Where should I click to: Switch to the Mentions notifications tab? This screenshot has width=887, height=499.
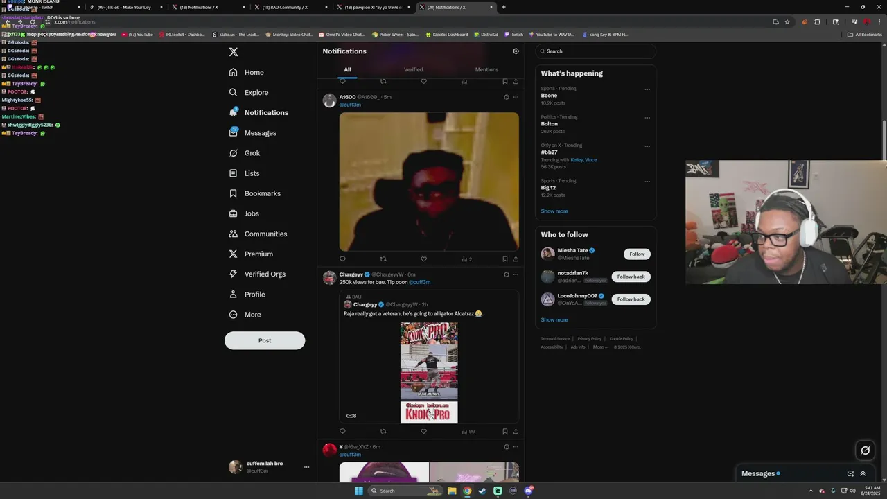coord(486,69)
